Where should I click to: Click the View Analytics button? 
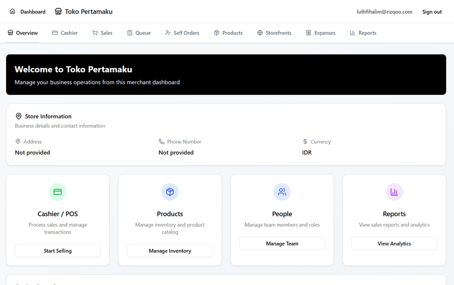(x=394, y=243)
